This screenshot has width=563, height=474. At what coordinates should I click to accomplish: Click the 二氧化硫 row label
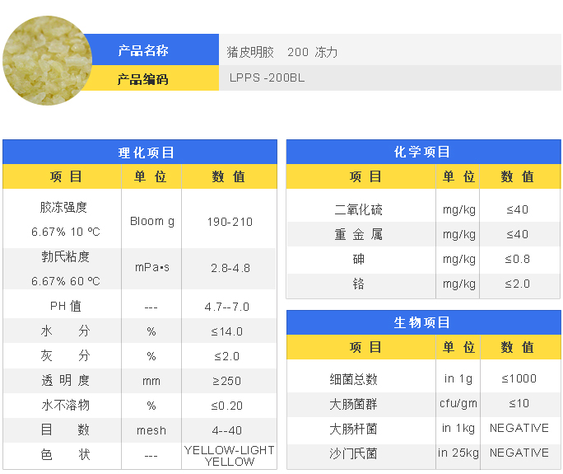pyautogui.click(x=358, y=210)
